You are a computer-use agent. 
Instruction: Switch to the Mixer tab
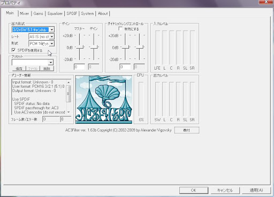pos(24,13)
